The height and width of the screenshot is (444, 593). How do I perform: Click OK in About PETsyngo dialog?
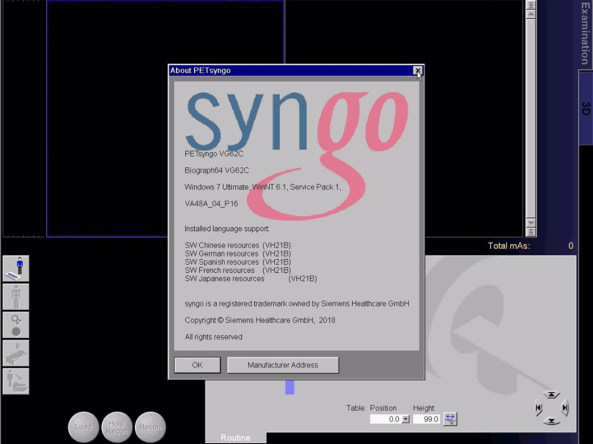(x=197, y=365)
